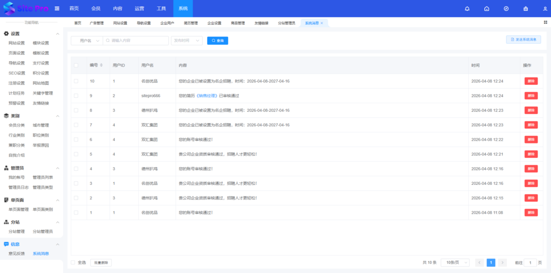Viewport: 551px width, 273px height.
Task: Open 关键字管理 in sidebar
Action: [x=43, y=94]
